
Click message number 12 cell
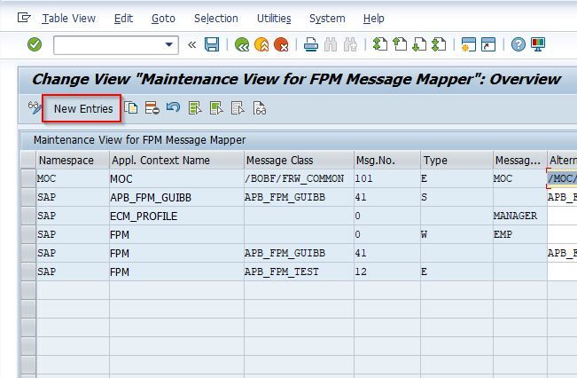pos(387,272)
